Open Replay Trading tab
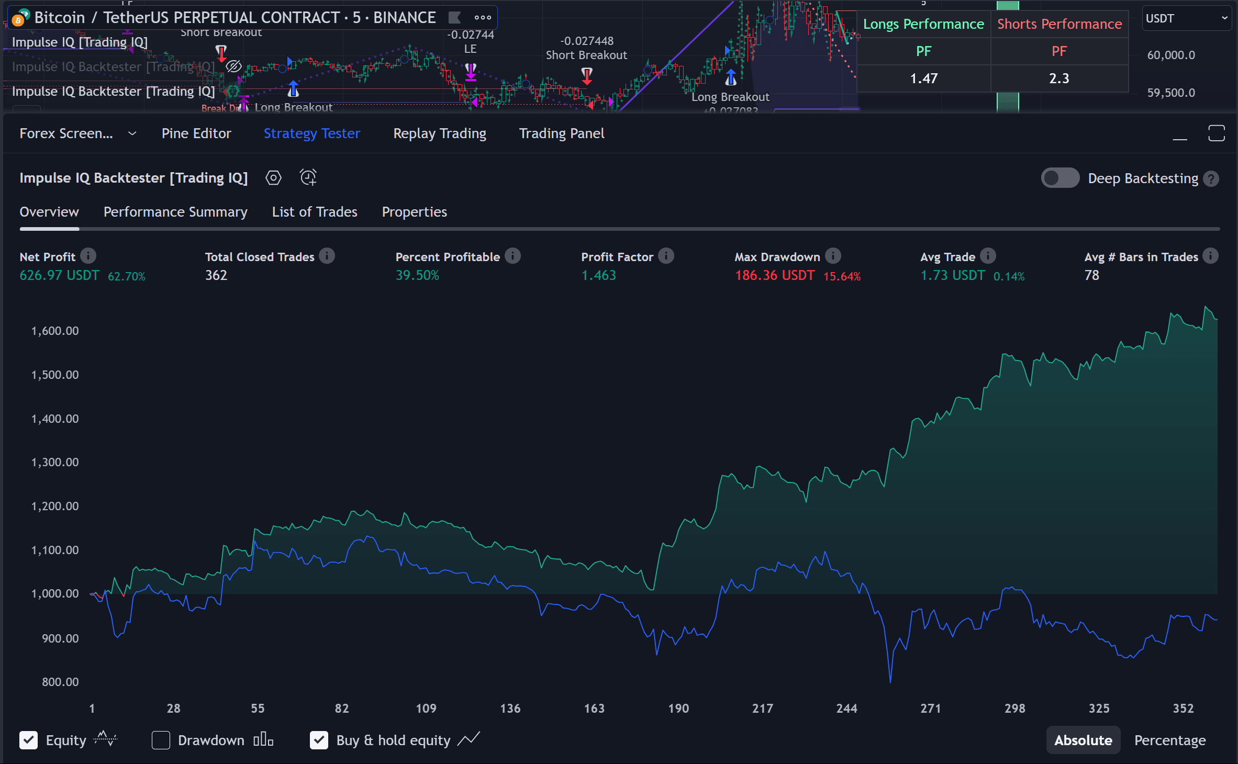 pyautogui.click(x=440, y=134)
